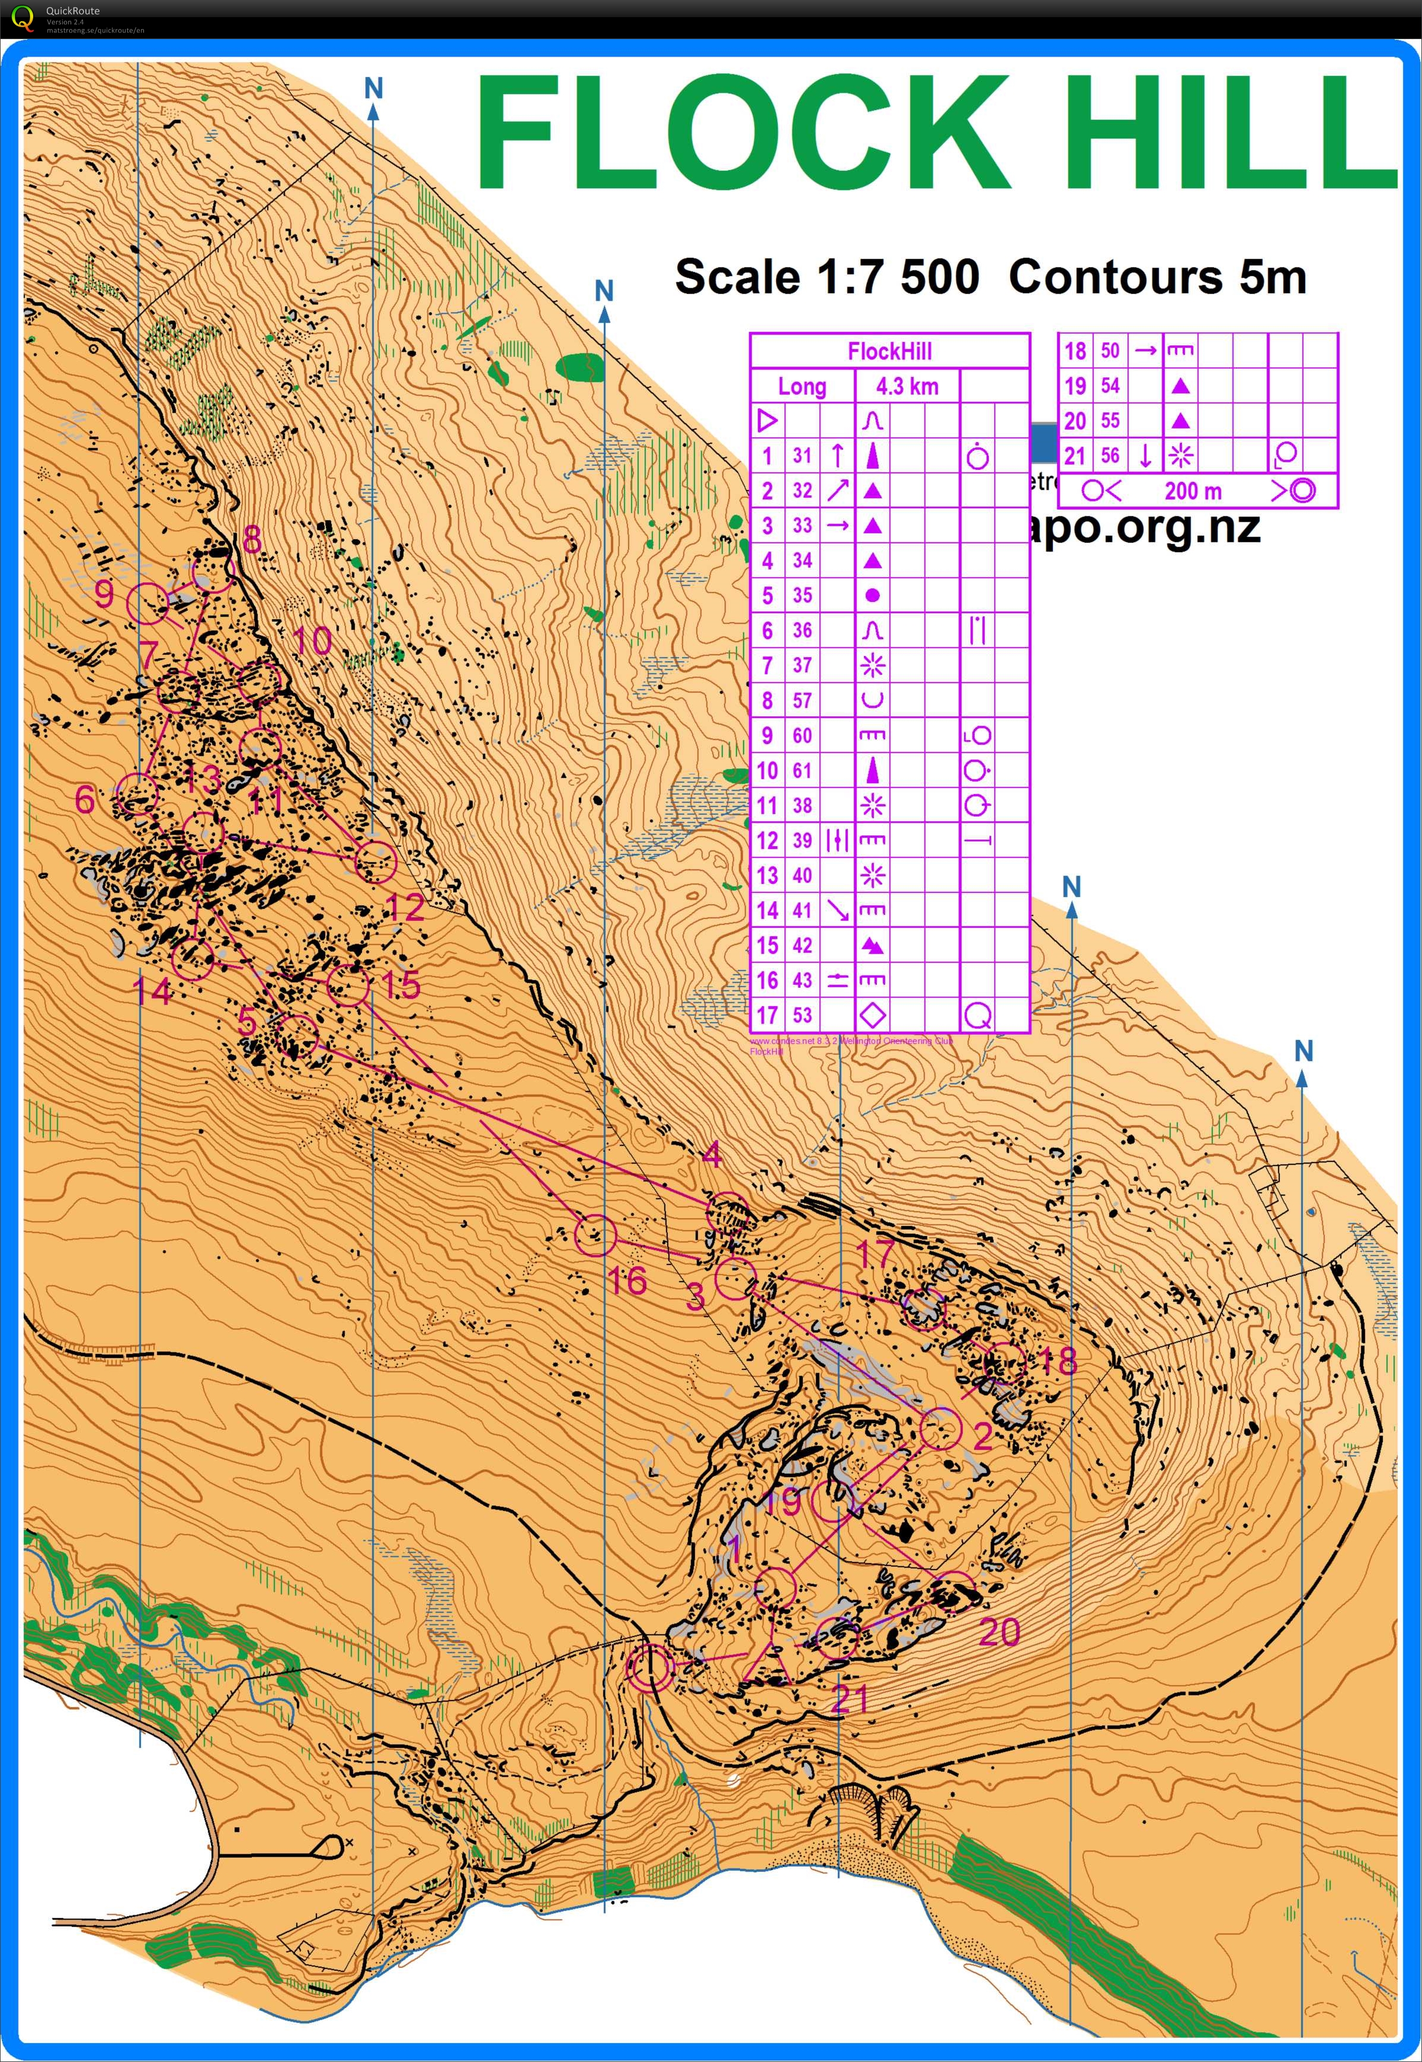Click the diamond symbol in row 17
1422x2062 pixels.
click(872, 1015)
